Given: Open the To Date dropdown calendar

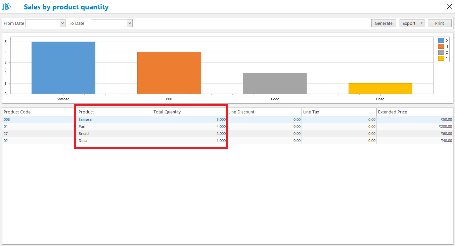Looking at the screenshot, I should (130, 23).
